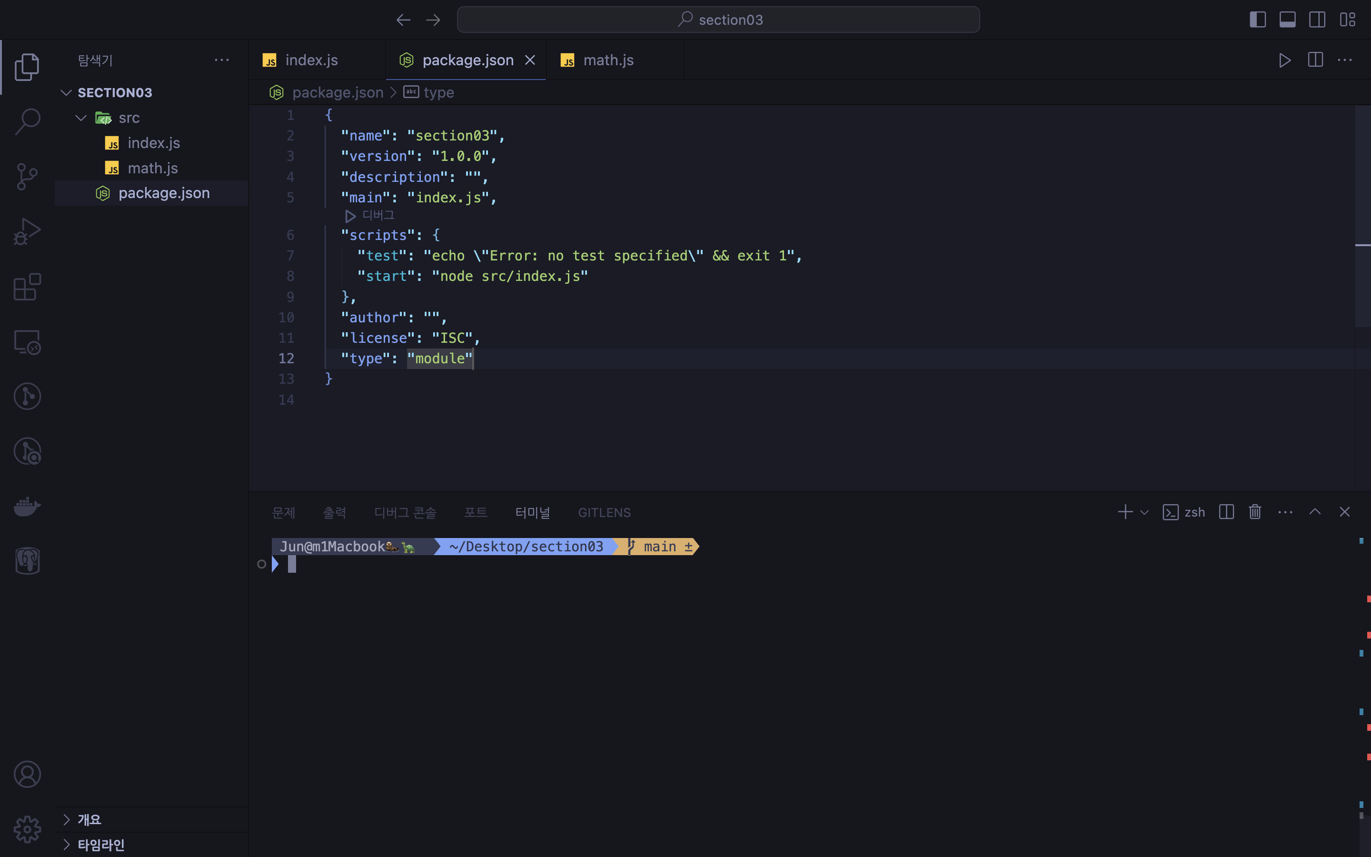The width and height of the screenshot is (1371, 857).
Task: Toggle the primary sidebar visibility
Action: (x=1257, y=20)
